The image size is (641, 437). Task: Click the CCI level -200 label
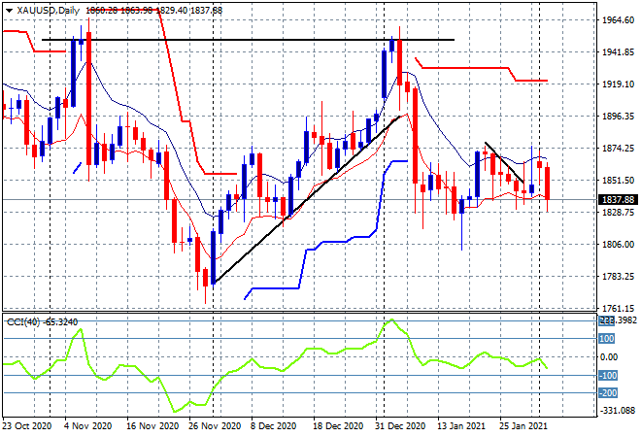click(x=608, y=393)
